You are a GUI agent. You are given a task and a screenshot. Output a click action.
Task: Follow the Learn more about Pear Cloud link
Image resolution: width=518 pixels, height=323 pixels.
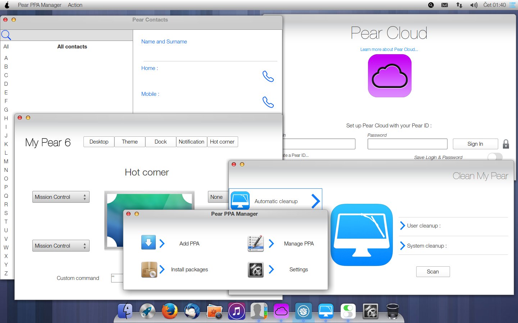click(x=389, y=50)
